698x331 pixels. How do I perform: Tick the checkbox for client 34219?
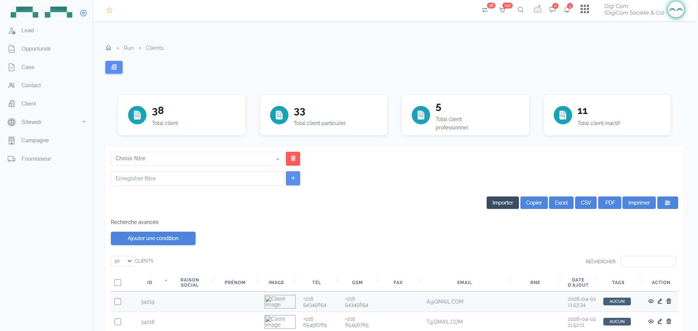[118, 302]
